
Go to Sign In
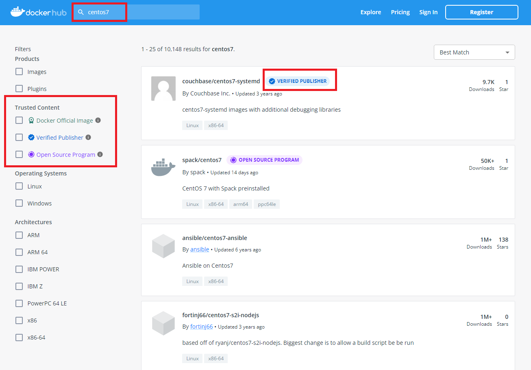point(429,12)
